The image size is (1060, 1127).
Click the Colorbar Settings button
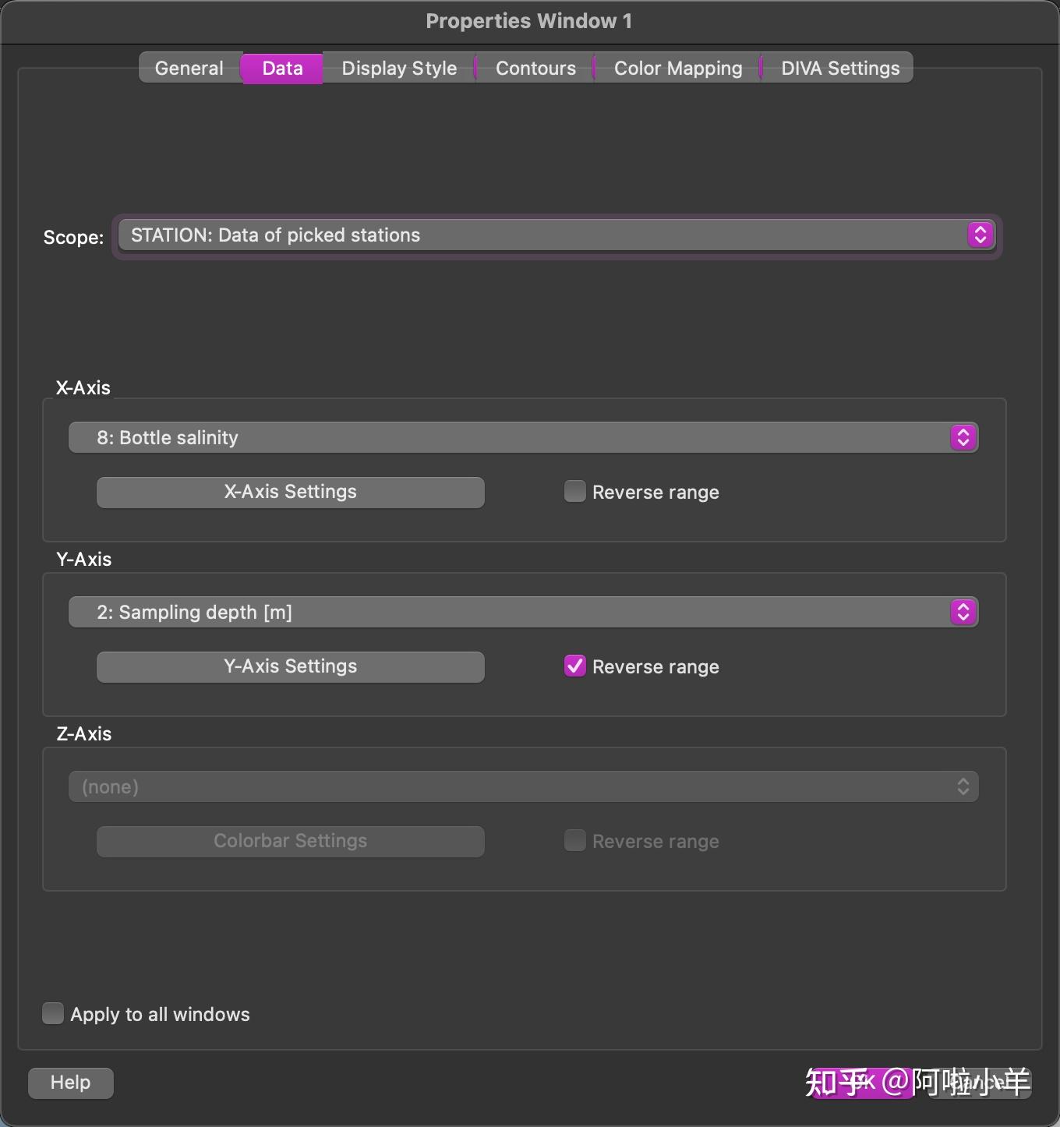[x=291, y=842]
